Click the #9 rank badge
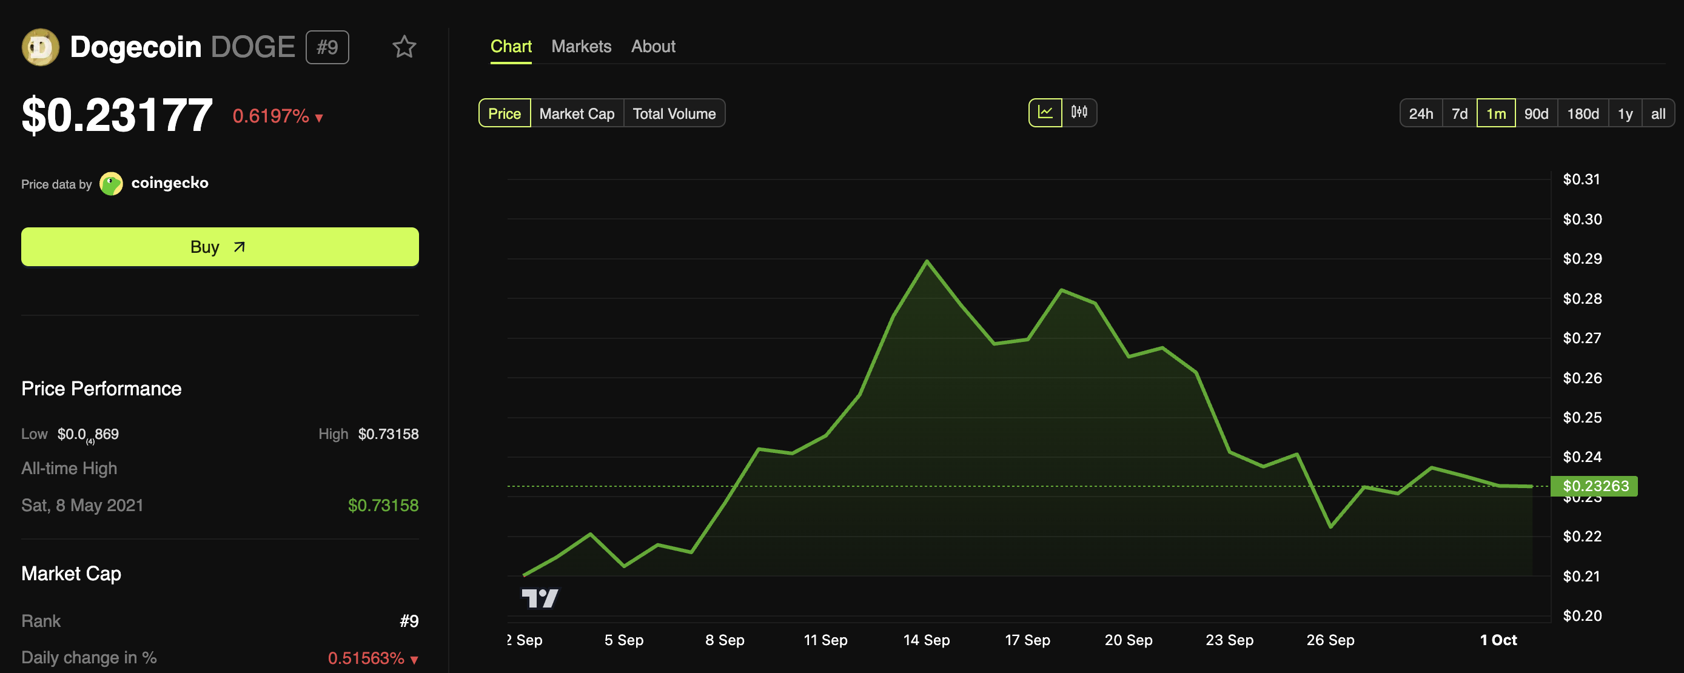 [x=327, y=47]
